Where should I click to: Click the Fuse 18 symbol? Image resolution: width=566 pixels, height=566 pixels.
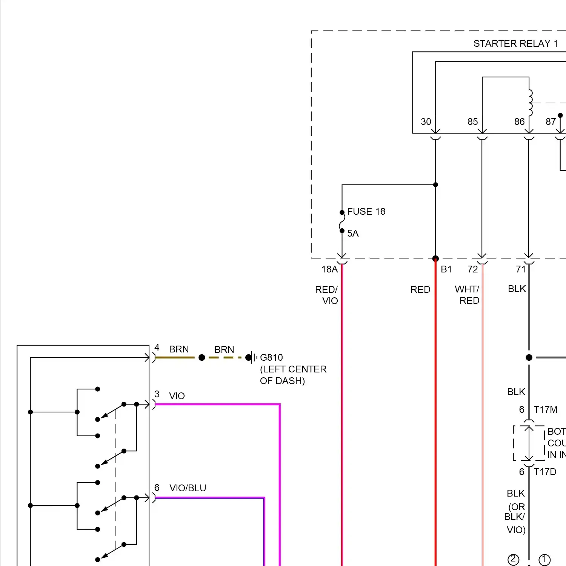point(342,221)
